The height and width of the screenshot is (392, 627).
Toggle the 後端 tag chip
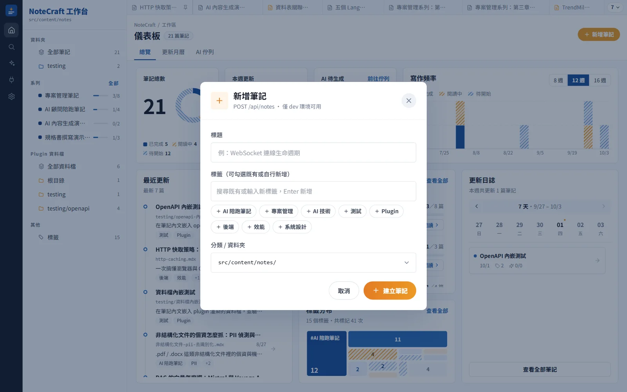pyautogui.click(x=225, y=227)
